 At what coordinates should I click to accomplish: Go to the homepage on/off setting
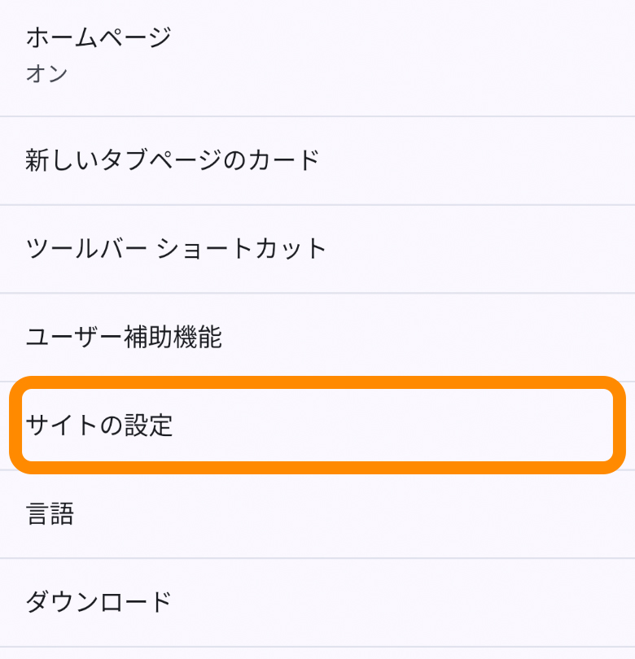[x=317, y=55]
